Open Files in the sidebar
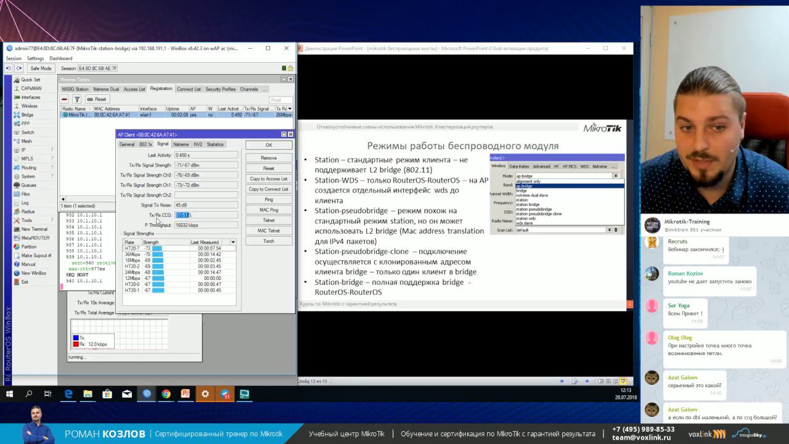789x444 pixels. pos(26,194)
